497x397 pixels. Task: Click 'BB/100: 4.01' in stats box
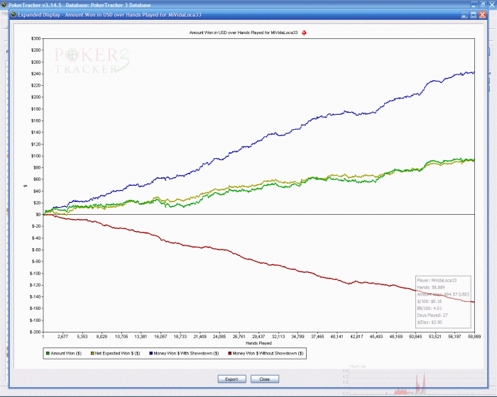tap(430, 308)
